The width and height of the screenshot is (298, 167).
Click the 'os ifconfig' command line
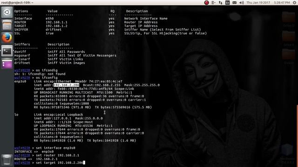point(47,77)
